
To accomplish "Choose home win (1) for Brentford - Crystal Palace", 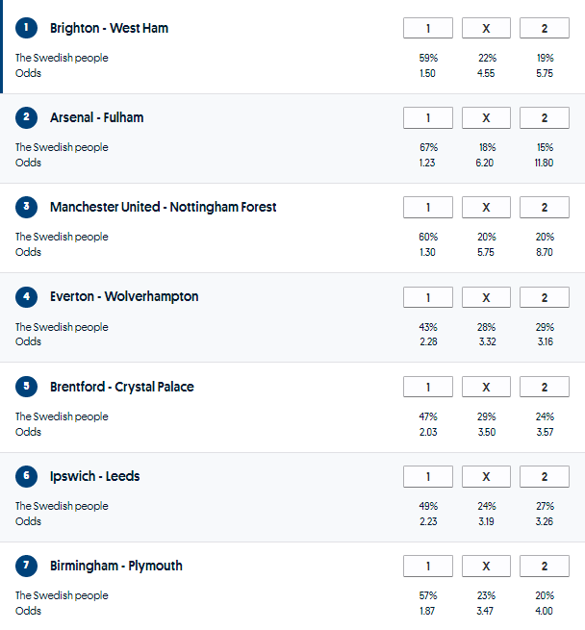I will tap(427, 387).
